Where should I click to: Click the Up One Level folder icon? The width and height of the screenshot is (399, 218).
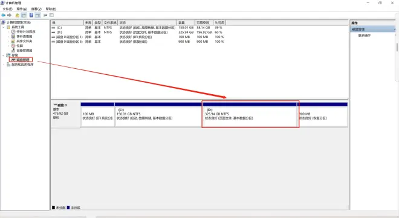click(18, 15)
